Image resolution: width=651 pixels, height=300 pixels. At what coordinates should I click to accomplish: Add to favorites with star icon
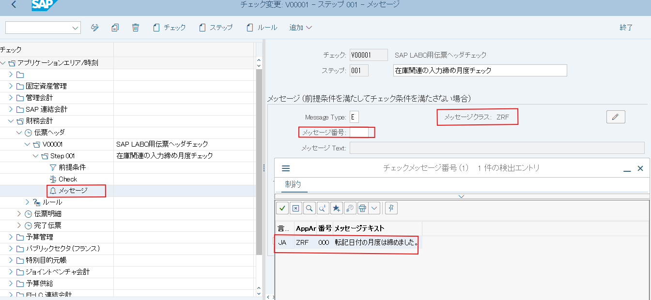click(336, 208)
